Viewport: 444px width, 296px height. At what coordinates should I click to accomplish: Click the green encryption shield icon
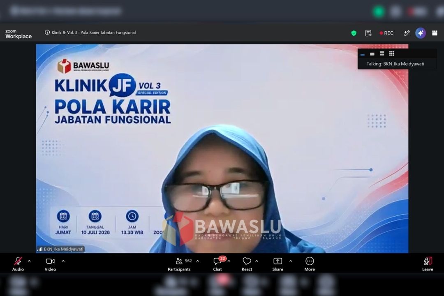click(x=354, y=33)
